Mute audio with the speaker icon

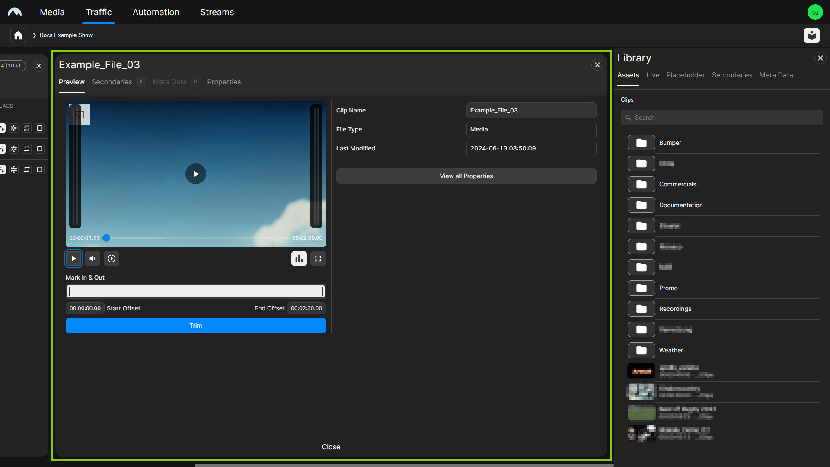point(93,259)
